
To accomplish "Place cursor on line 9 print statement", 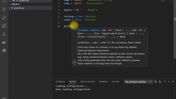I will click(x=68, y=26).
